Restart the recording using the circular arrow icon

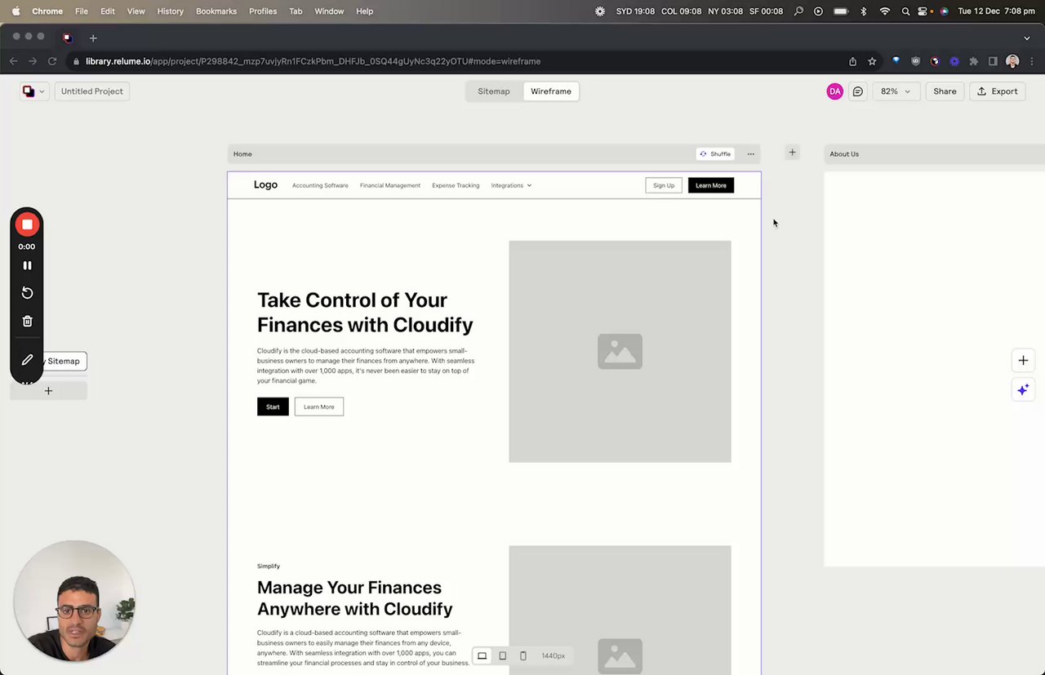click(27, 293)
